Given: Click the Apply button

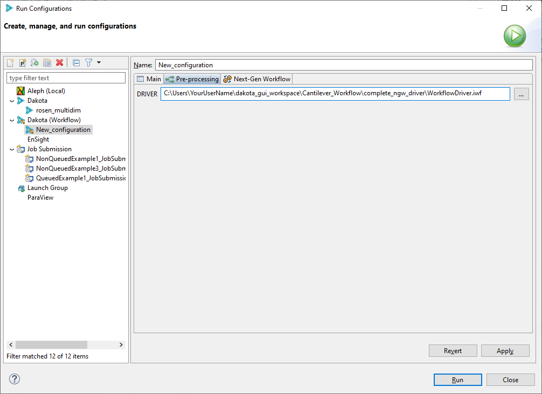Looking at the screenshot, I should point(505,350).
